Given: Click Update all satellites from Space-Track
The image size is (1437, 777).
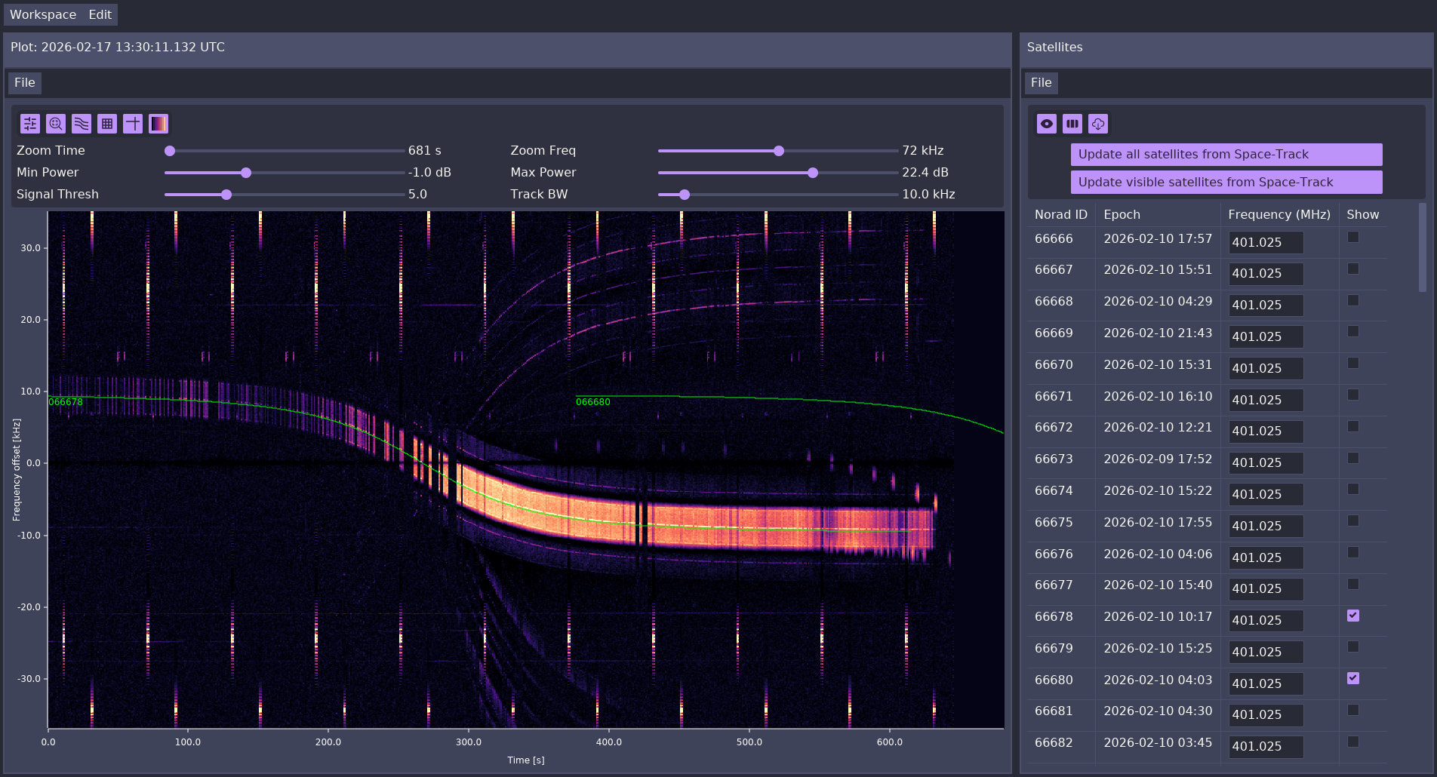Looking at the screenshot, I should [1226, 155].
